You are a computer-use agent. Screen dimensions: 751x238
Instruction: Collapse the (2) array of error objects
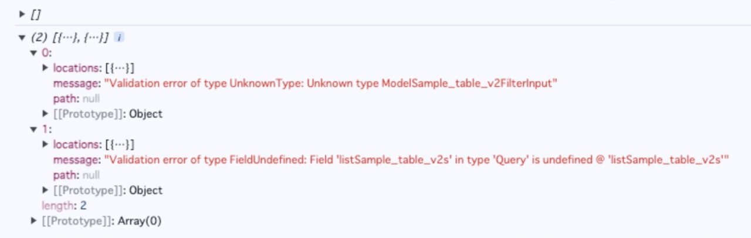[23, 37]
